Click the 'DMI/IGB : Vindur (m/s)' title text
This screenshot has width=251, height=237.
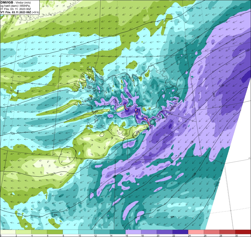pos(16,3)
